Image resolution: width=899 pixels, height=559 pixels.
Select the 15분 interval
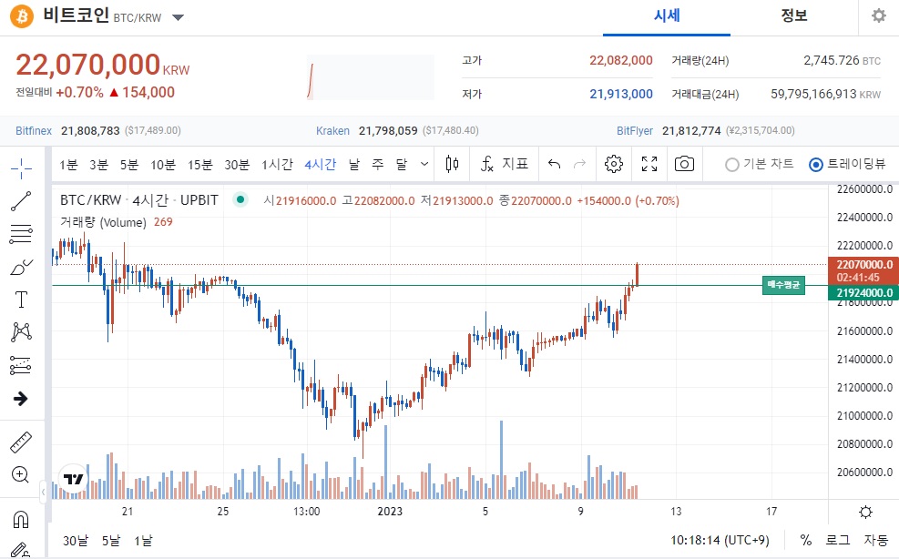pos(200,165)
